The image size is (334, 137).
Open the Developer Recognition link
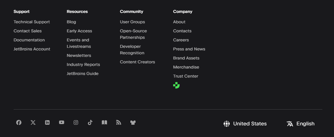click(x=132, y=50)
